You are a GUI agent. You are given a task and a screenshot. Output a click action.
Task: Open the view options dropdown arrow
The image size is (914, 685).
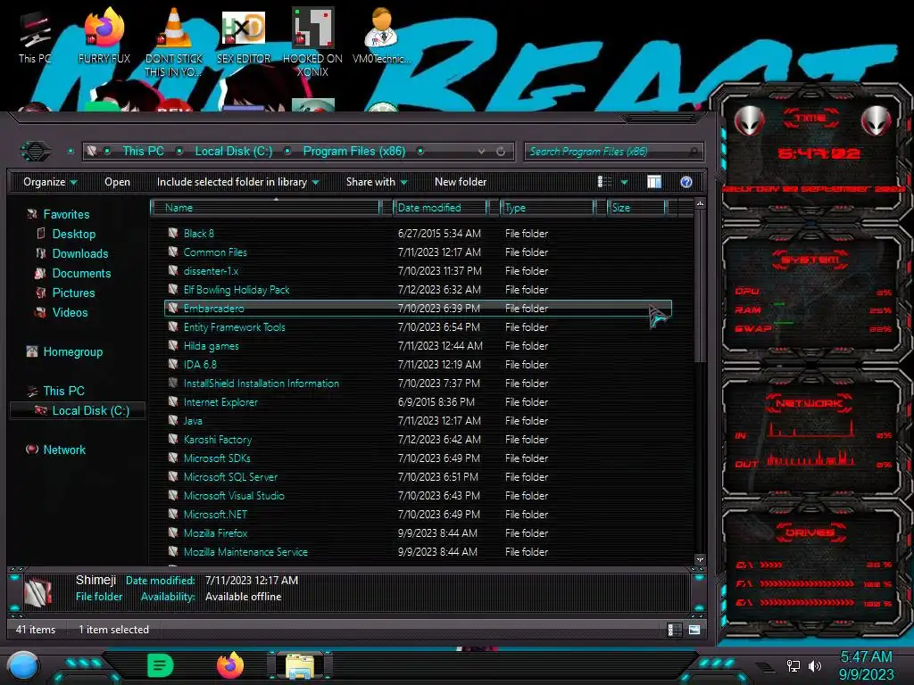point(624,182)
